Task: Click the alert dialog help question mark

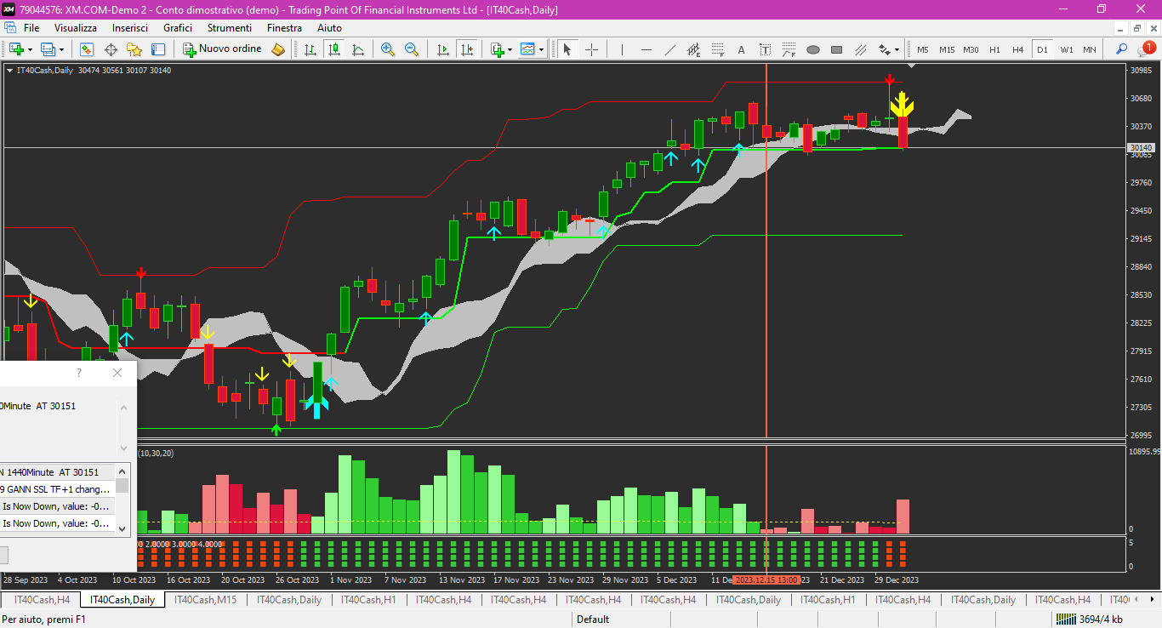Action: click(79, 373)
